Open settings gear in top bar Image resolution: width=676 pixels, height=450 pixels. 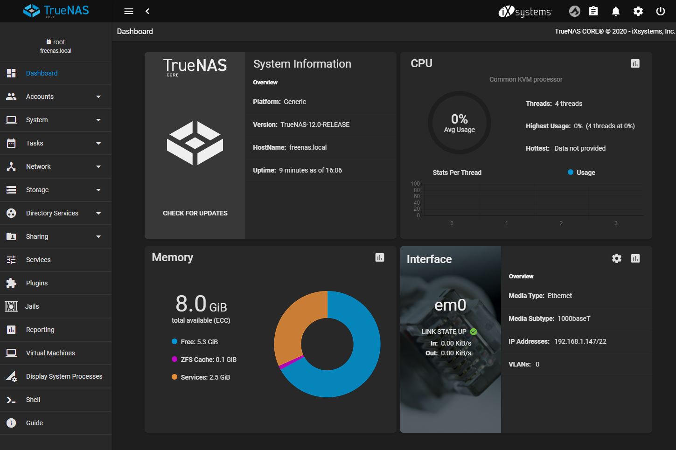(x=638, y=11)
